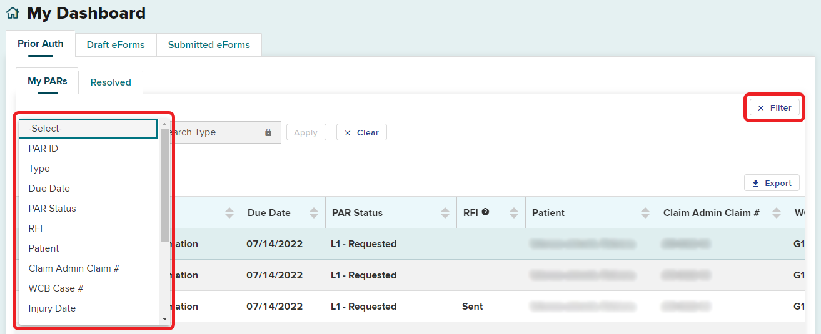This screenshot has width=821, height=334.
Task: Click the Clear button
Action: pos(361,132)
